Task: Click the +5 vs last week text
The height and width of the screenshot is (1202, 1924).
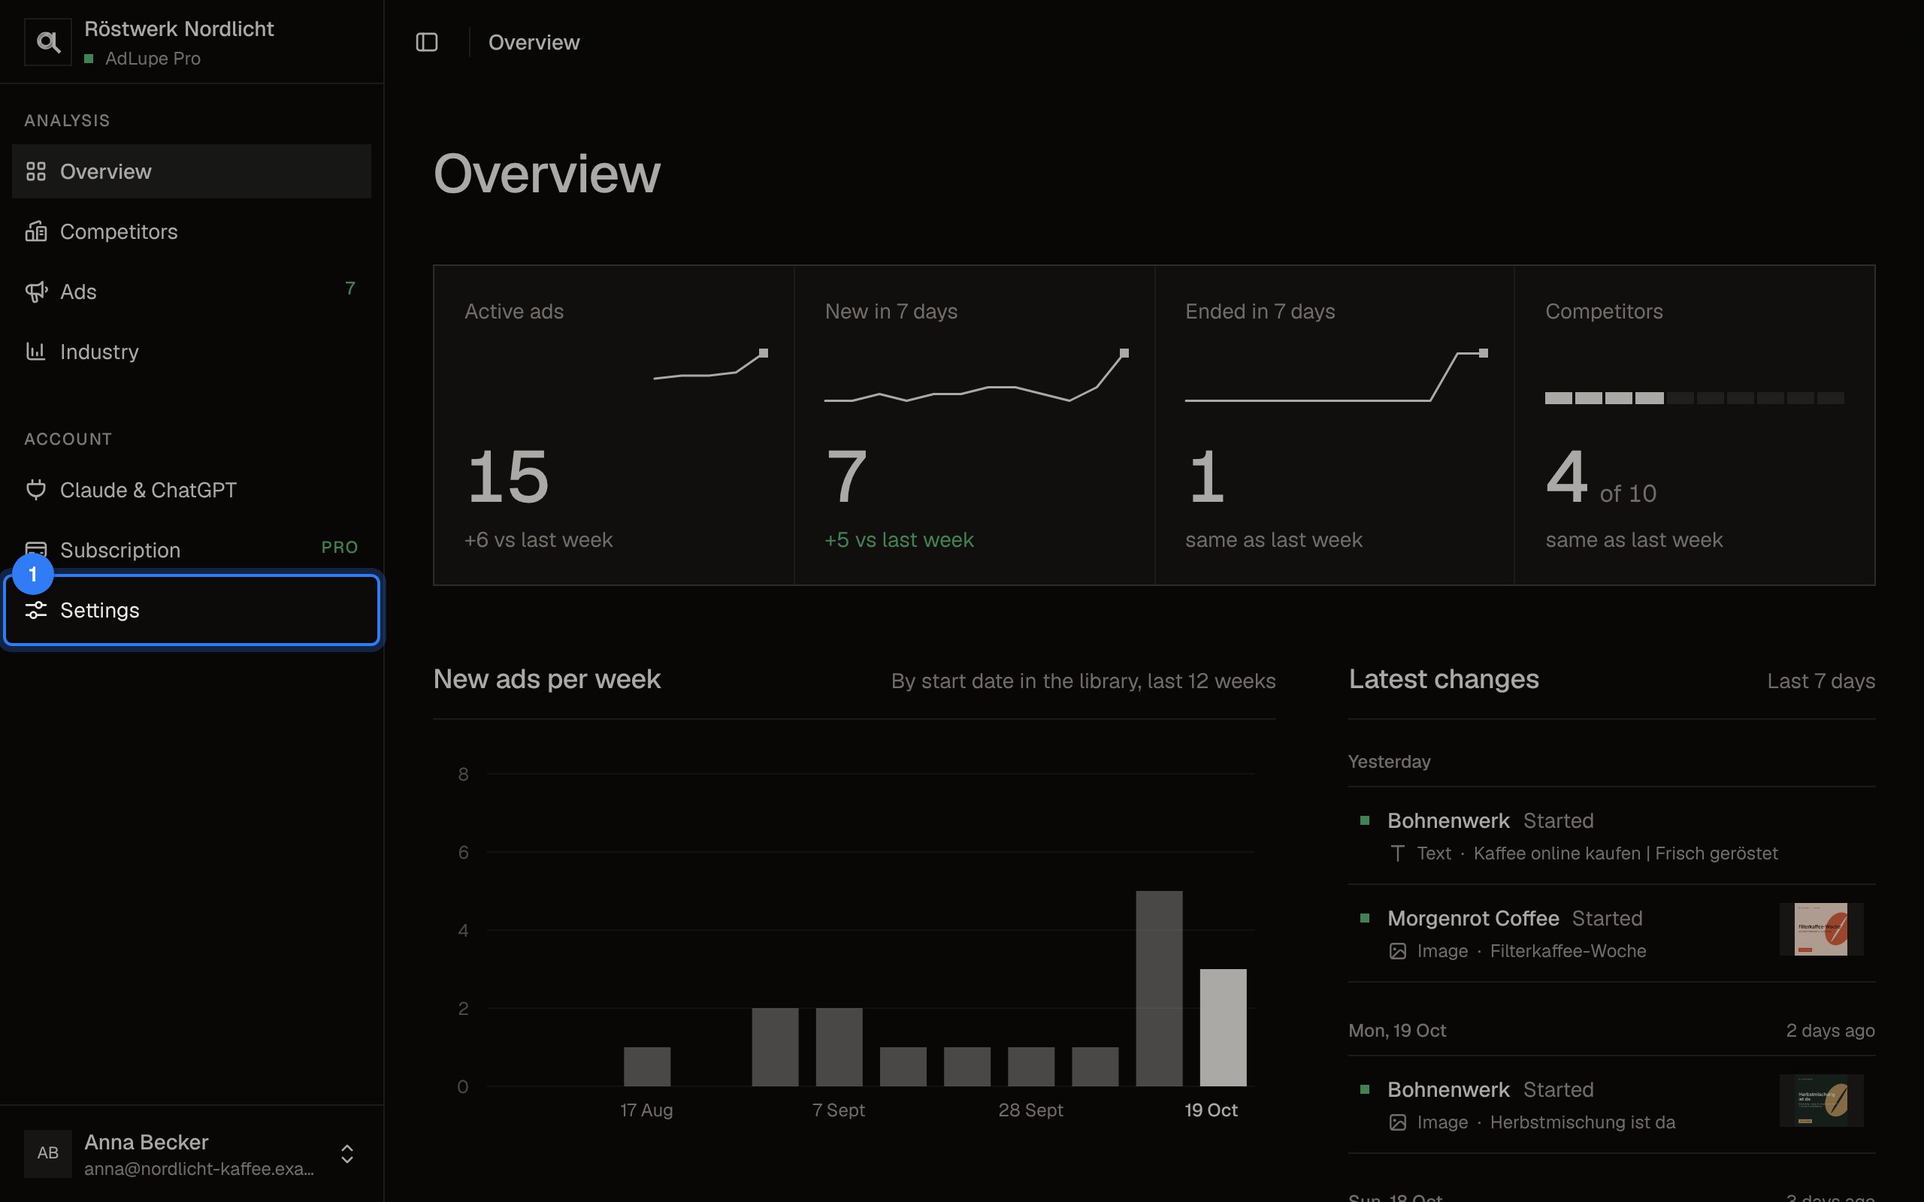Action: coord(898,540)
